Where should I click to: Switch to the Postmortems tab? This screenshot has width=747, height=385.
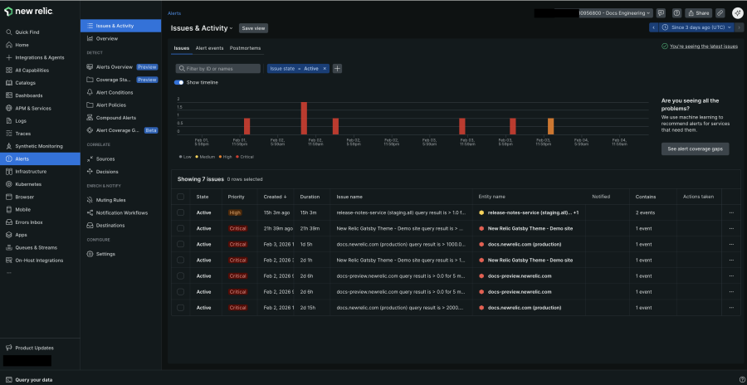pos(245,49)
